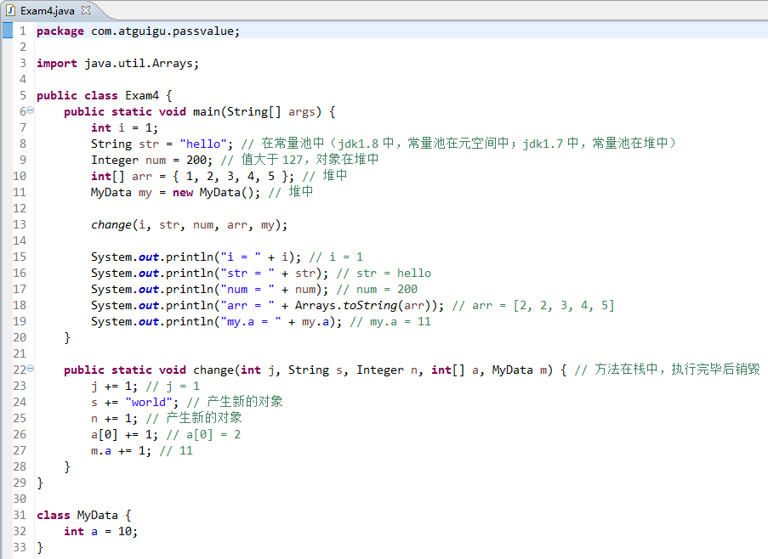Click the 'toString' call on line 18

(x=370, y=305)
